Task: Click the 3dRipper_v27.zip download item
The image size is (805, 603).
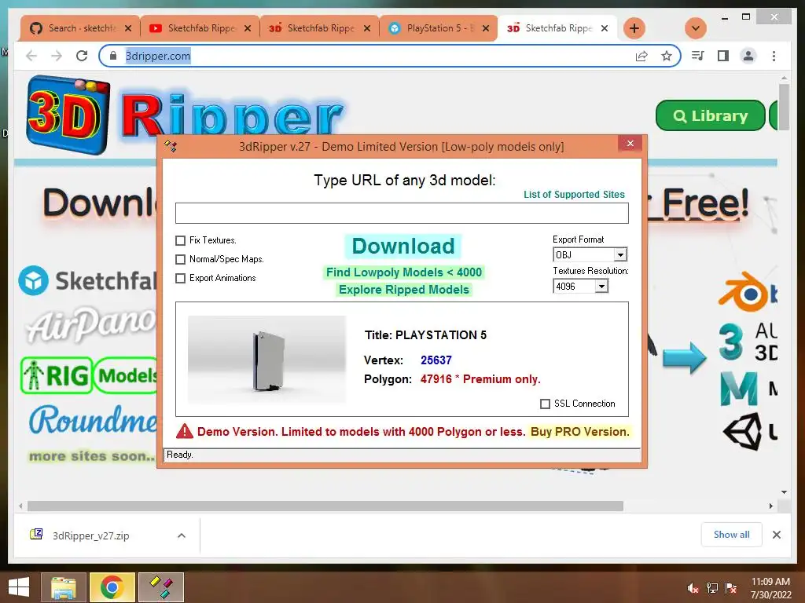Action: pos(91,535)
